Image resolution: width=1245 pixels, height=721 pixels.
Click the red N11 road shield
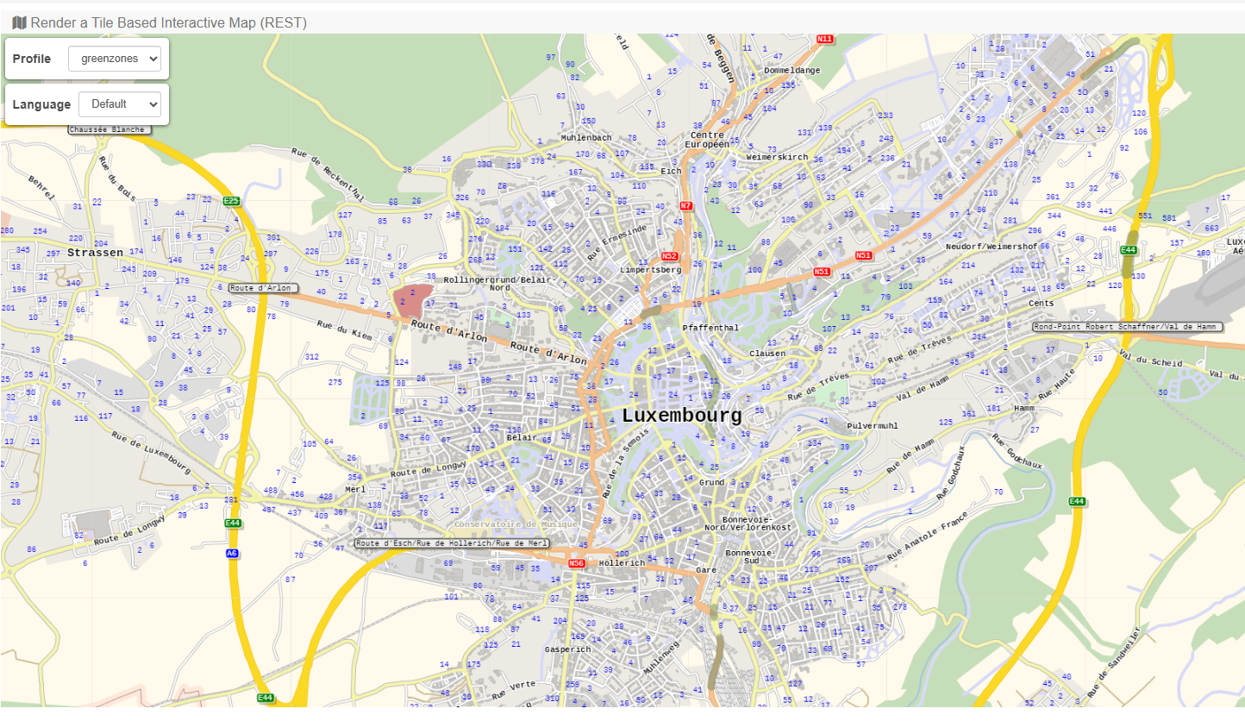click(x=825, y=39)
